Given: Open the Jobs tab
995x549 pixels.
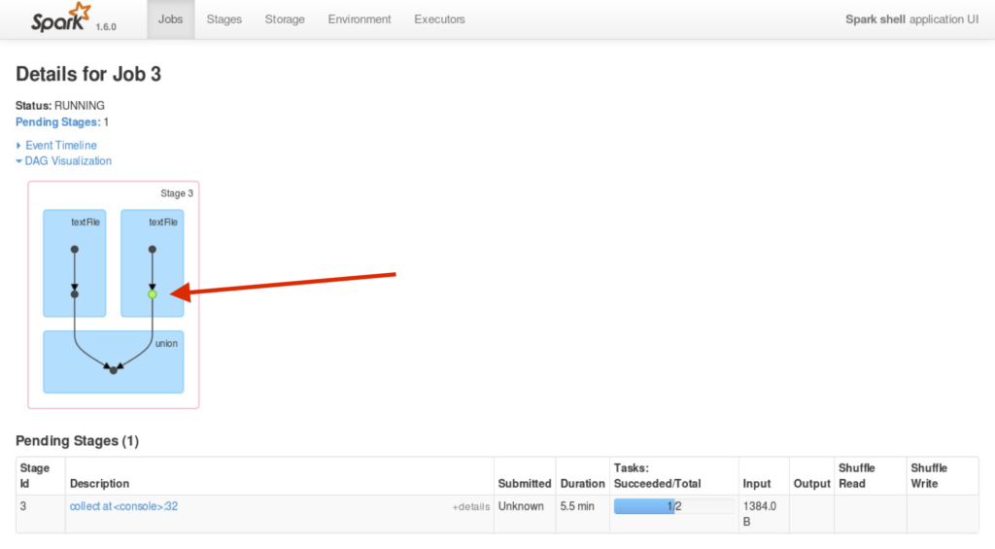Looking at the screenshot, I should (x=170, y=19).
